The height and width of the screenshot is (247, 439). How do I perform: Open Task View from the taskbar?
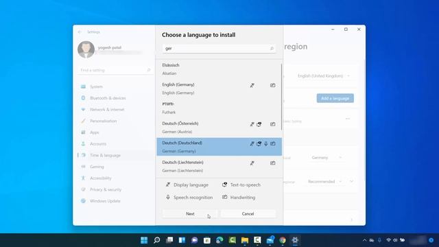pos(169,240)
